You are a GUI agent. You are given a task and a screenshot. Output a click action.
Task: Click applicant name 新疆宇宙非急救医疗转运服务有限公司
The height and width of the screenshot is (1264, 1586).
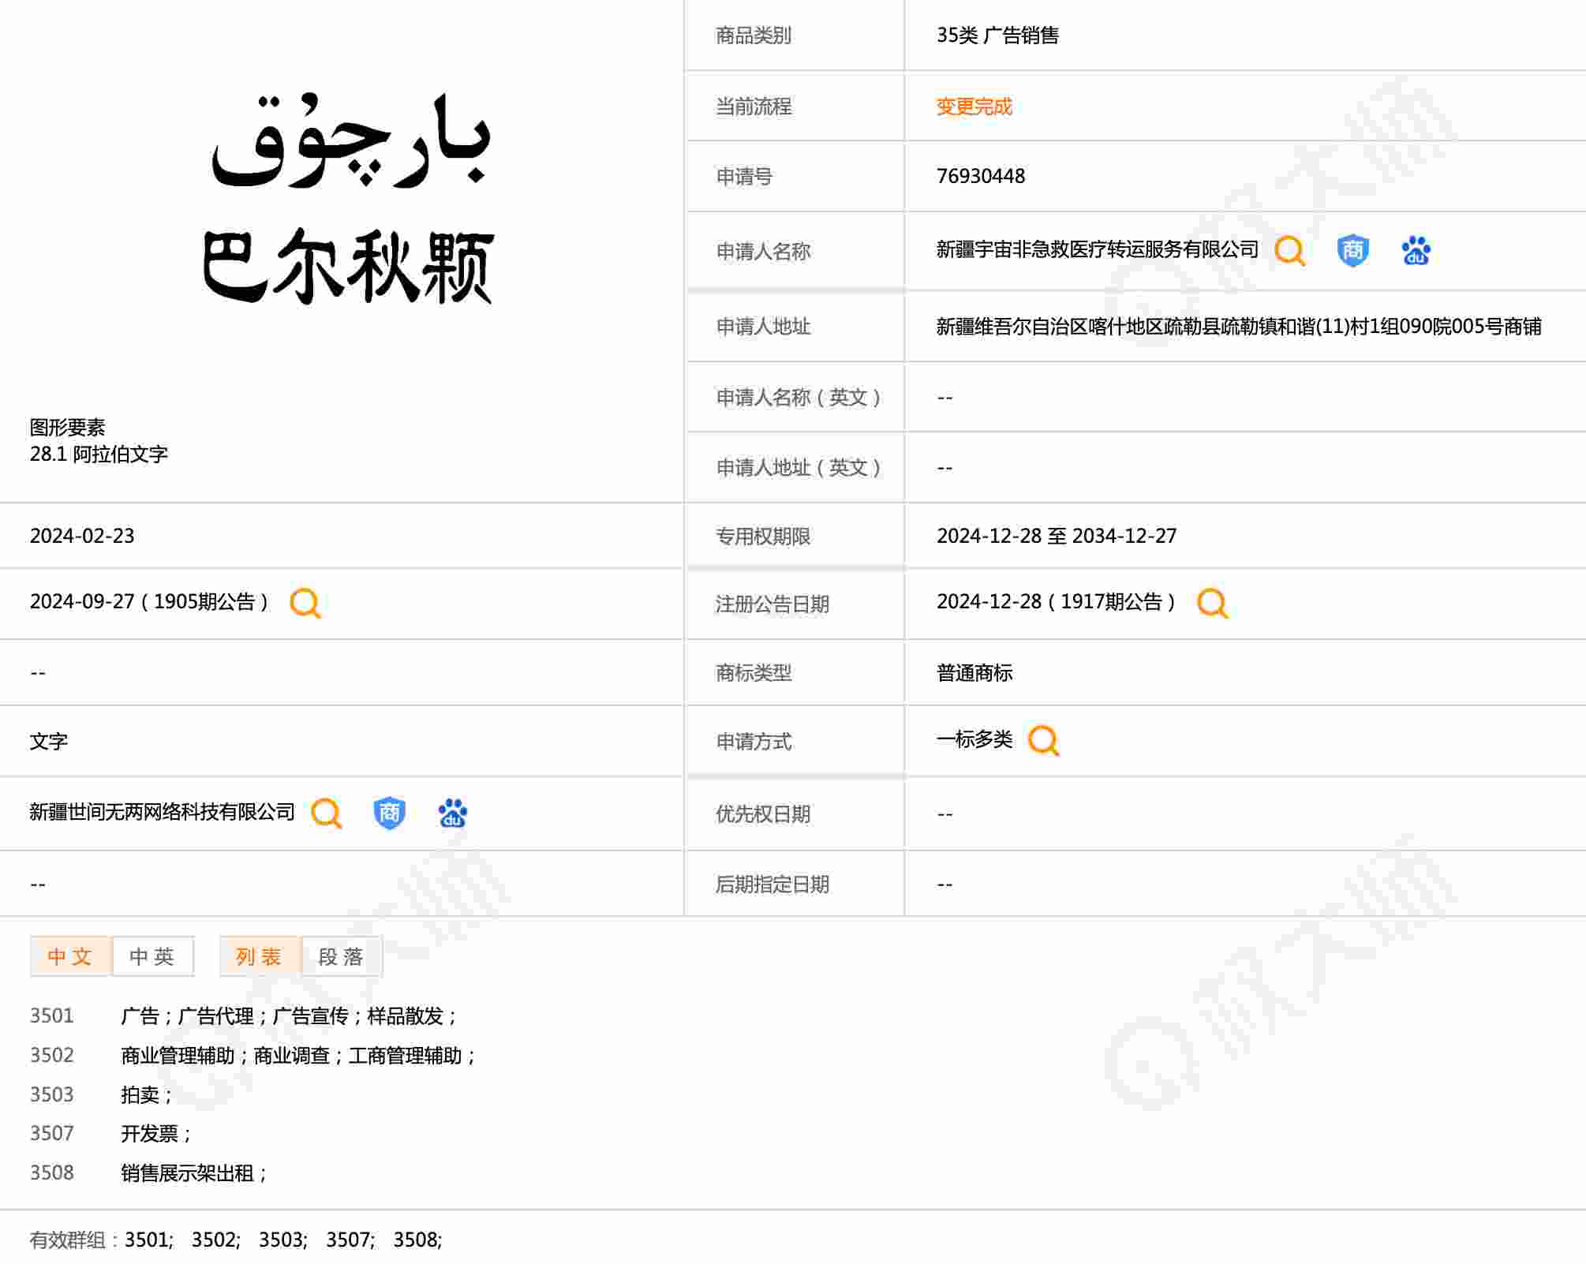[x=1097, y=250]
